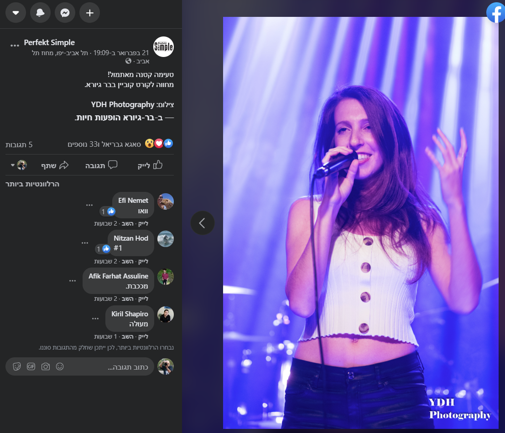
Task: Click your avatar beside comment box
Action: click(166, 366)
